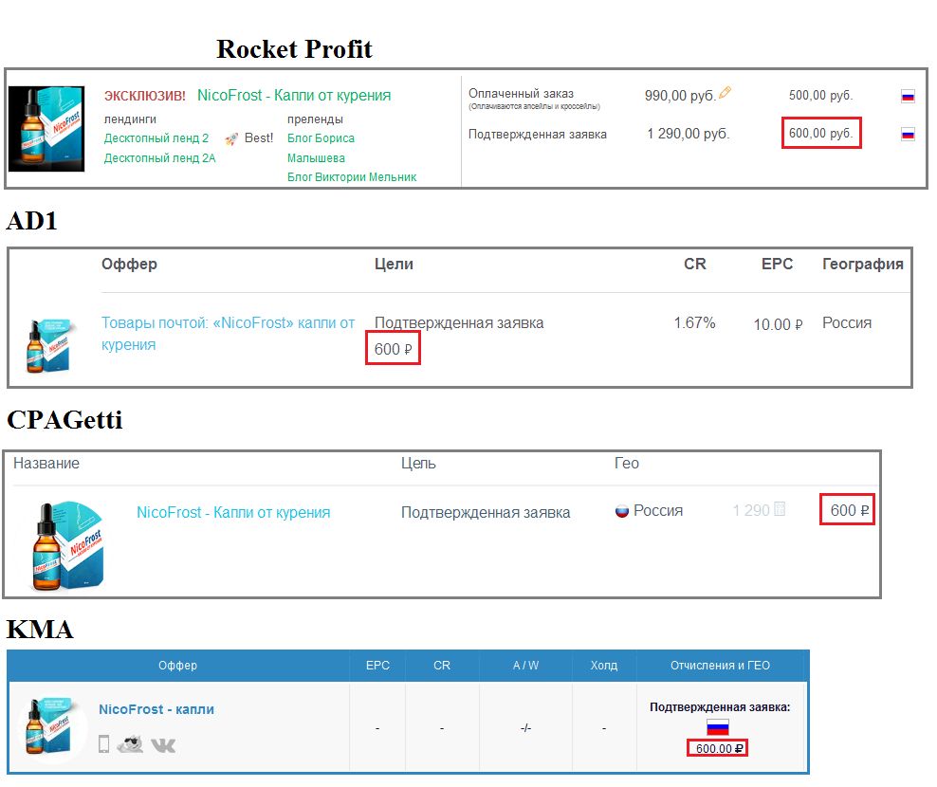The image size is (937, 787).
Task: Click the pencil edit icon next to 990,00 руб.
Action: click(x=723, y=94)
